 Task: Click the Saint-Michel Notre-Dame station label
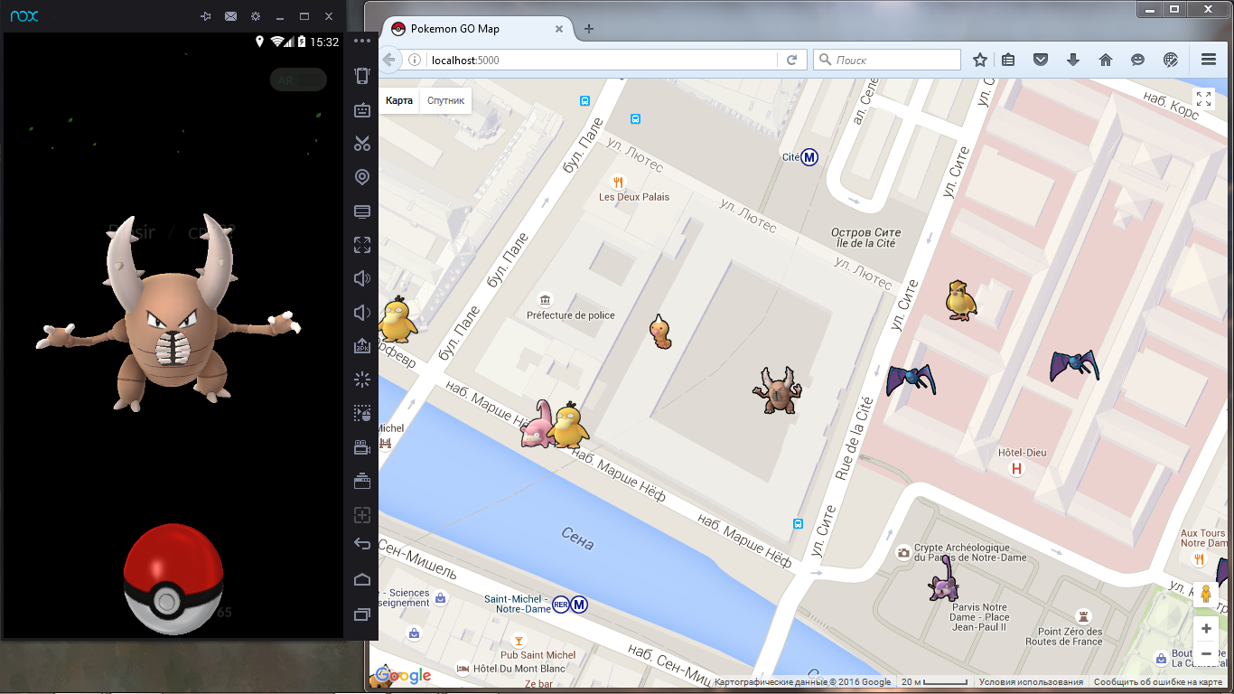coord(517,605)
